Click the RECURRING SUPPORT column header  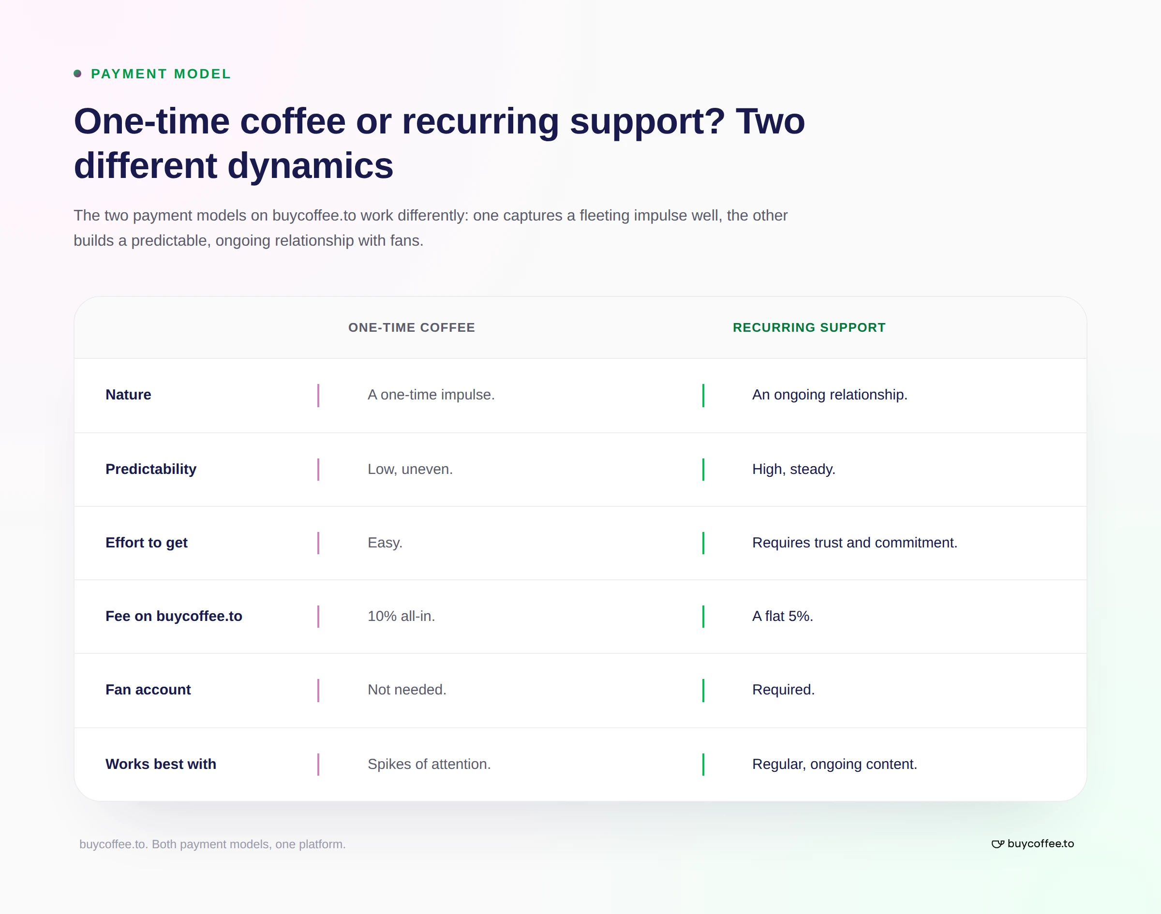(809, 327)
